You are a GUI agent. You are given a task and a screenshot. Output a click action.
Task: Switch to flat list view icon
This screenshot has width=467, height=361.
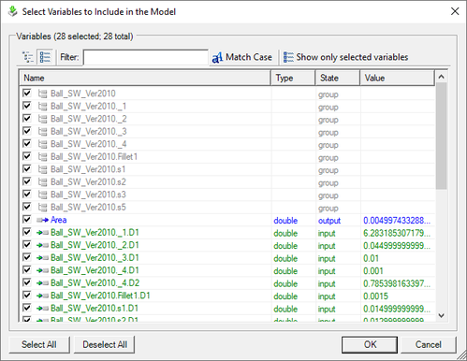coord(45,57)
